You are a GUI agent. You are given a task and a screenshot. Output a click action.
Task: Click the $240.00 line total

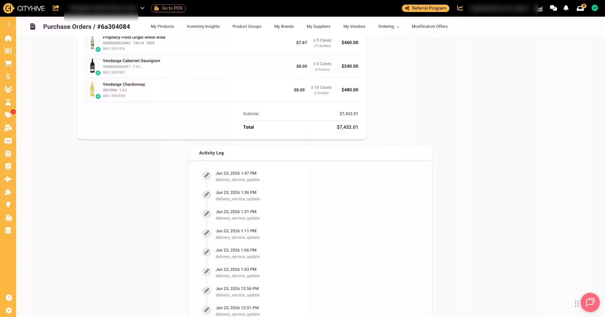(350, 66)
